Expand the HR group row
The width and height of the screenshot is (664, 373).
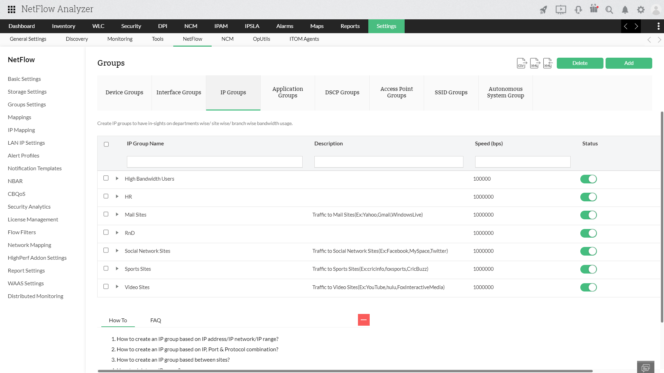[117, 196]
